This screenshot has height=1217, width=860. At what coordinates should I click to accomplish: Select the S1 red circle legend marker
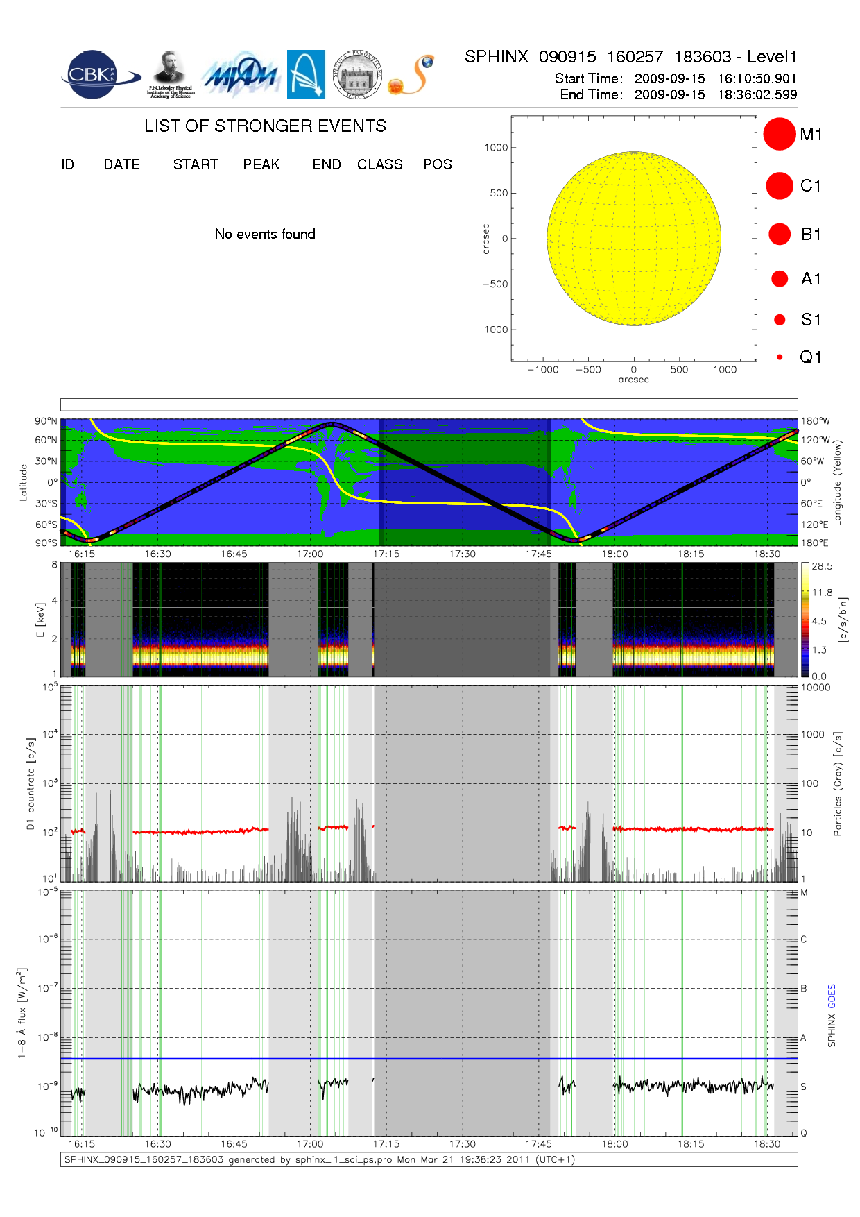tap(780, 320)
